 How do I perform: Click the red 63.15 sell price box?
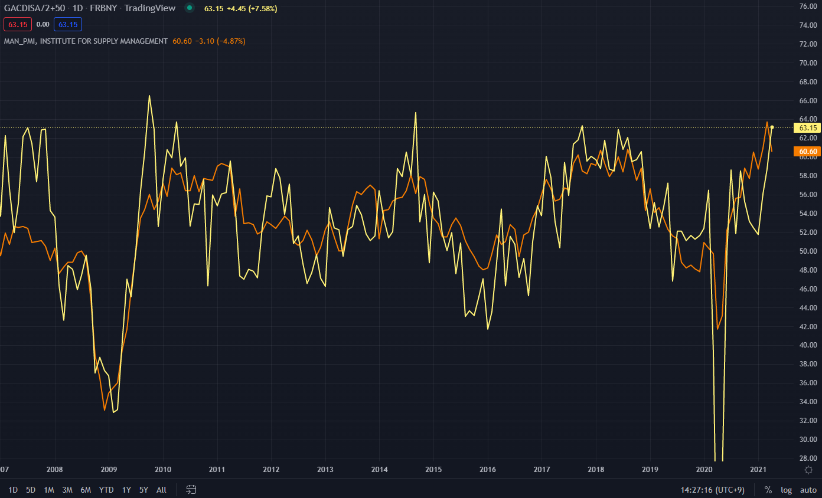pos(17,24)
